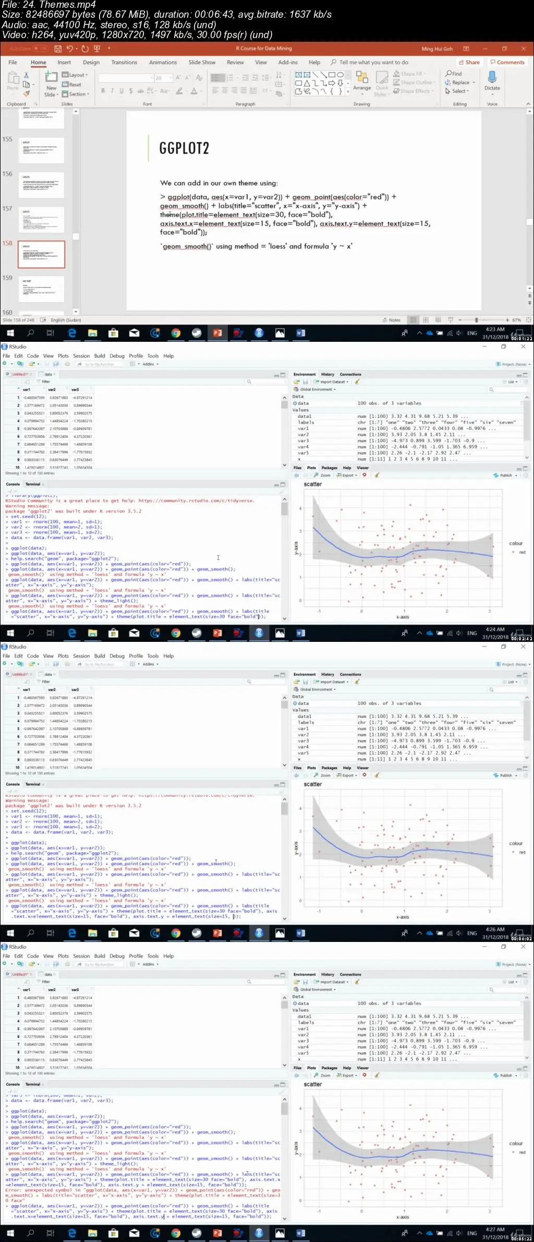The width and height of the screenshot is (534, 1242).
Task: Click the Find magnifier in PowerPoint's Editing group
Action: point(454,74)
